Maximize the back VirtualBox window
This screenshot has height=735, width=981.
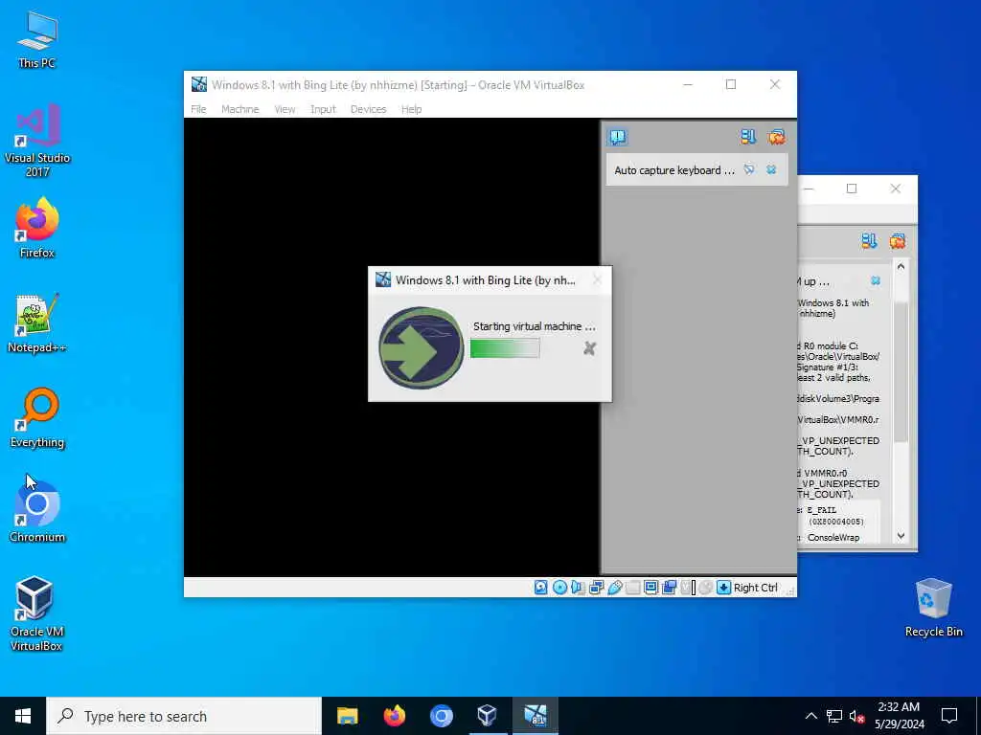click(852, 189)
